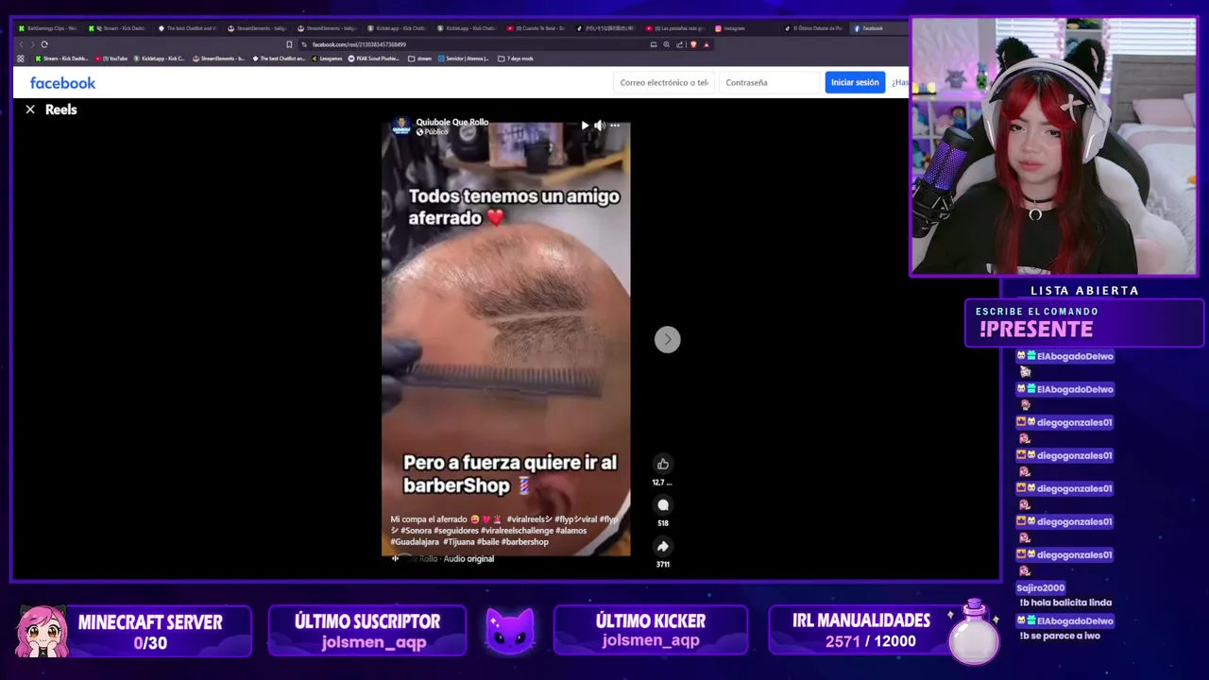Mute the reel audio speaker icon
Image resolution: width=1209 pixels, height=680 pixels.
click(x=600, y=125)
